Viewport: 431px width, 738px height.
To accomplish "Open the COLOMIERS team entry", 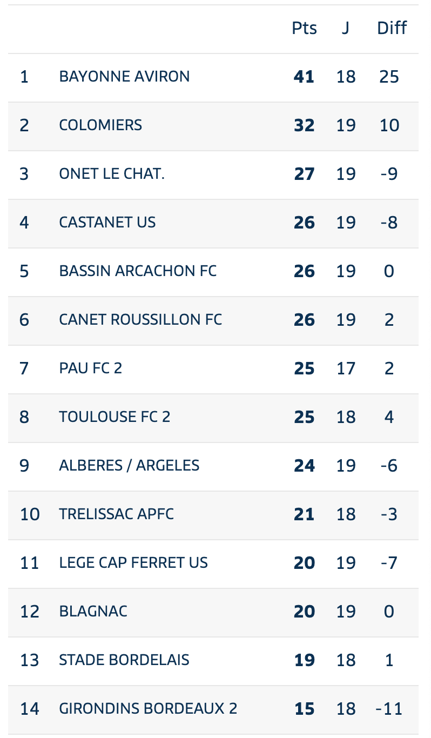I will 100,125.
